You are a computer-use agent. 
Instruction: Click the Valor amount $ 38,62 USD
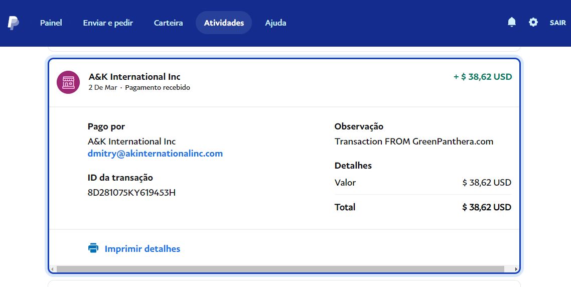pyautogui.click(x=487, y=183)
